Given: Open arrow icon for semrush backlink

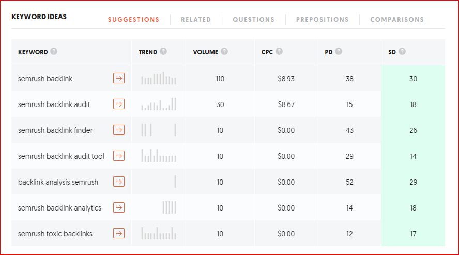Looking at the screenshot, I should click(119, 78).
